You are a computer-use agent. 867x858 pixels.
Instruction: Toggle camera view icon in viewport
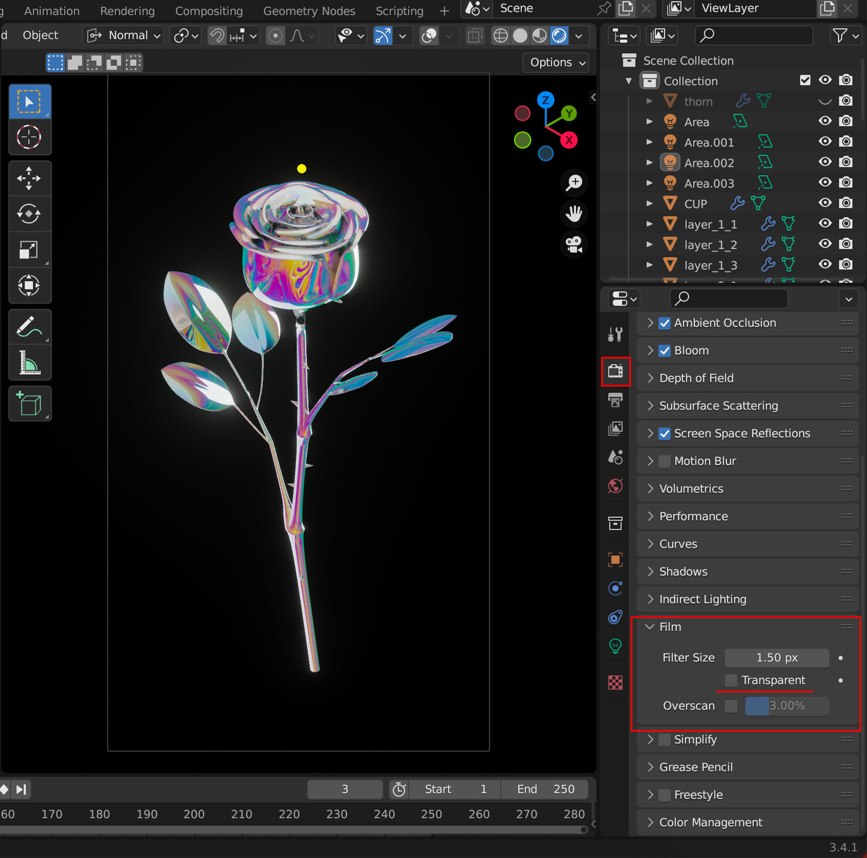click(x=574, y=245)
